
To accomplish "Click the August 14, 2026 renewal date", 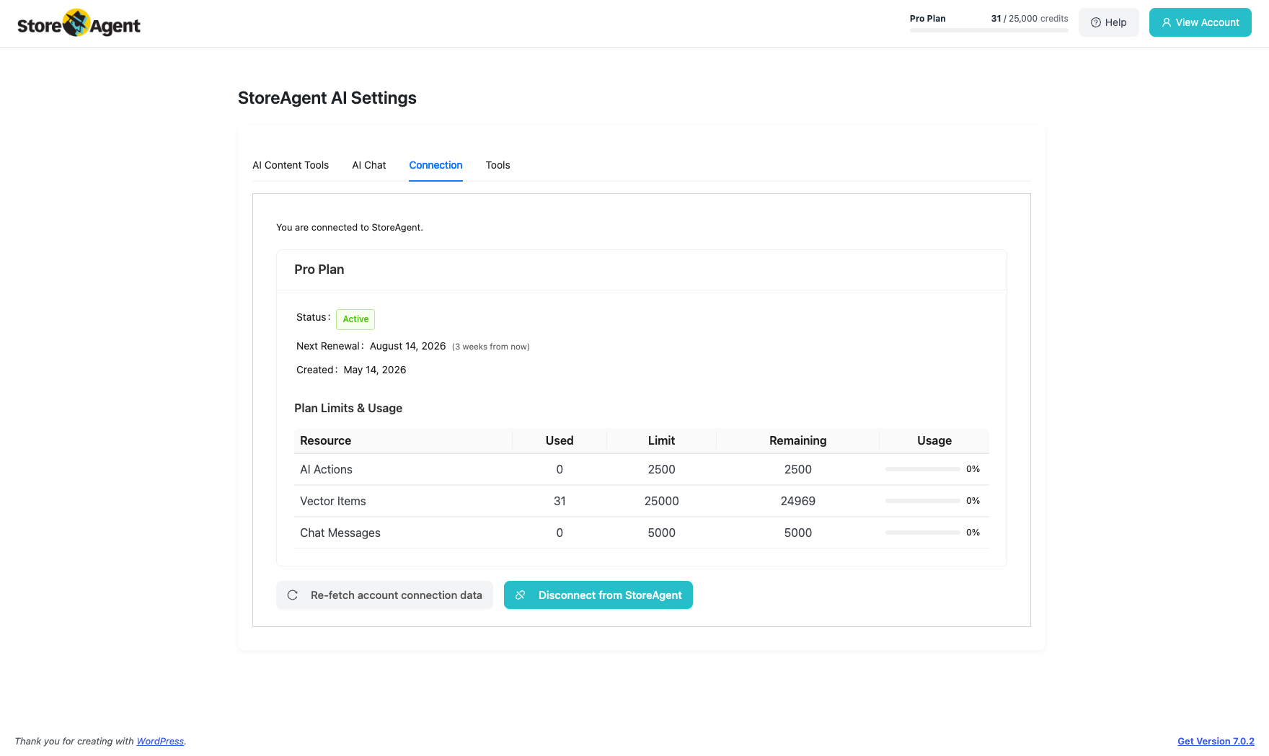I will tap(408, 346).
